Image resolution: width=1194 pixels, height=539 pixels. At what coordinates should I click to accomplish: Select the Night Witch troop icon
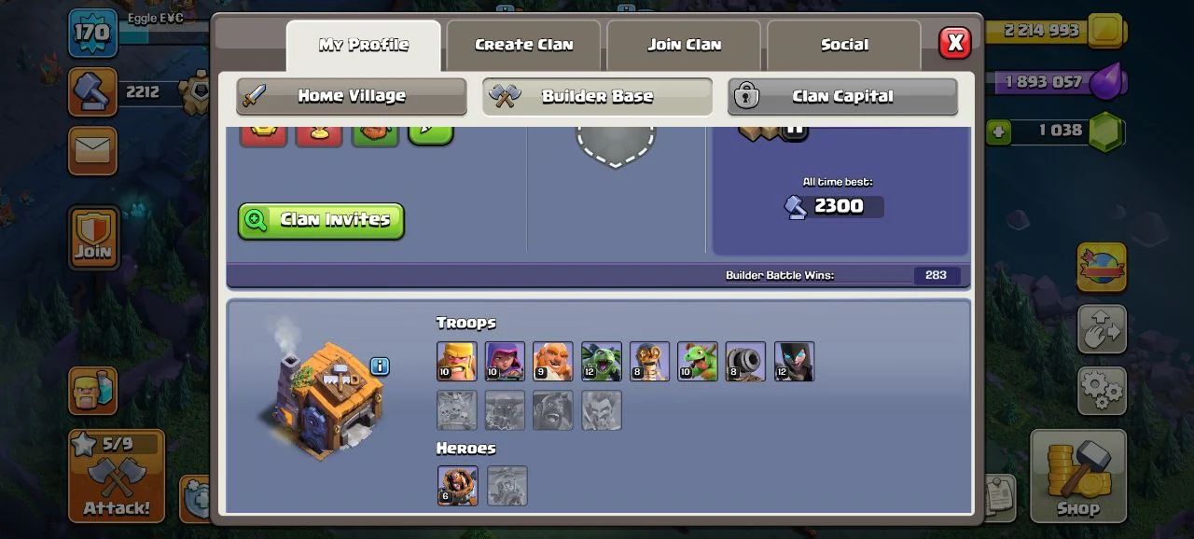[x=795, y=361]
